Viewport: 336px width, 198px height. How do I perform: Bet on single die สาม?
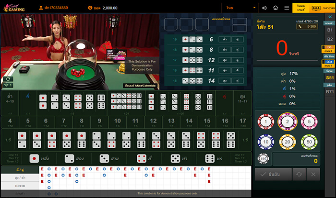(x=109, y=159)
